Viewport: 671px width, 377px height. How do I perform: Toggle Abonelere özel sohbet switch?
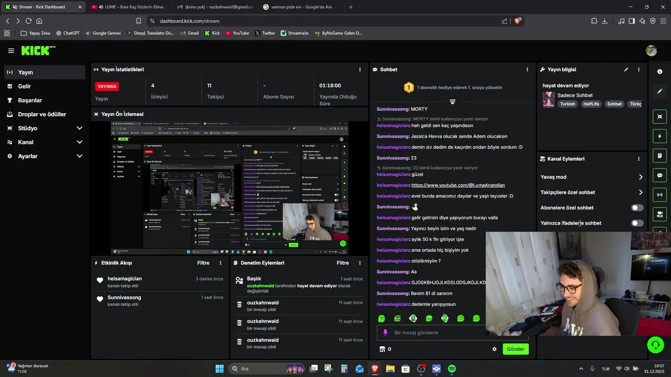pyautogui.click(x=637, y=208)
